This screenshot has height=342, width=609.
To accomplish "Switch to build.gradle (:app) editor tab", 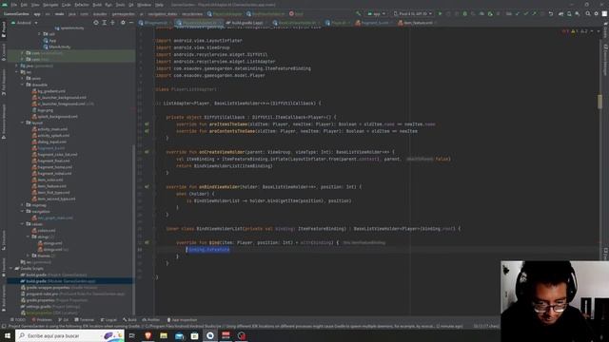I will pyautogui.click(x=246, y=23).
